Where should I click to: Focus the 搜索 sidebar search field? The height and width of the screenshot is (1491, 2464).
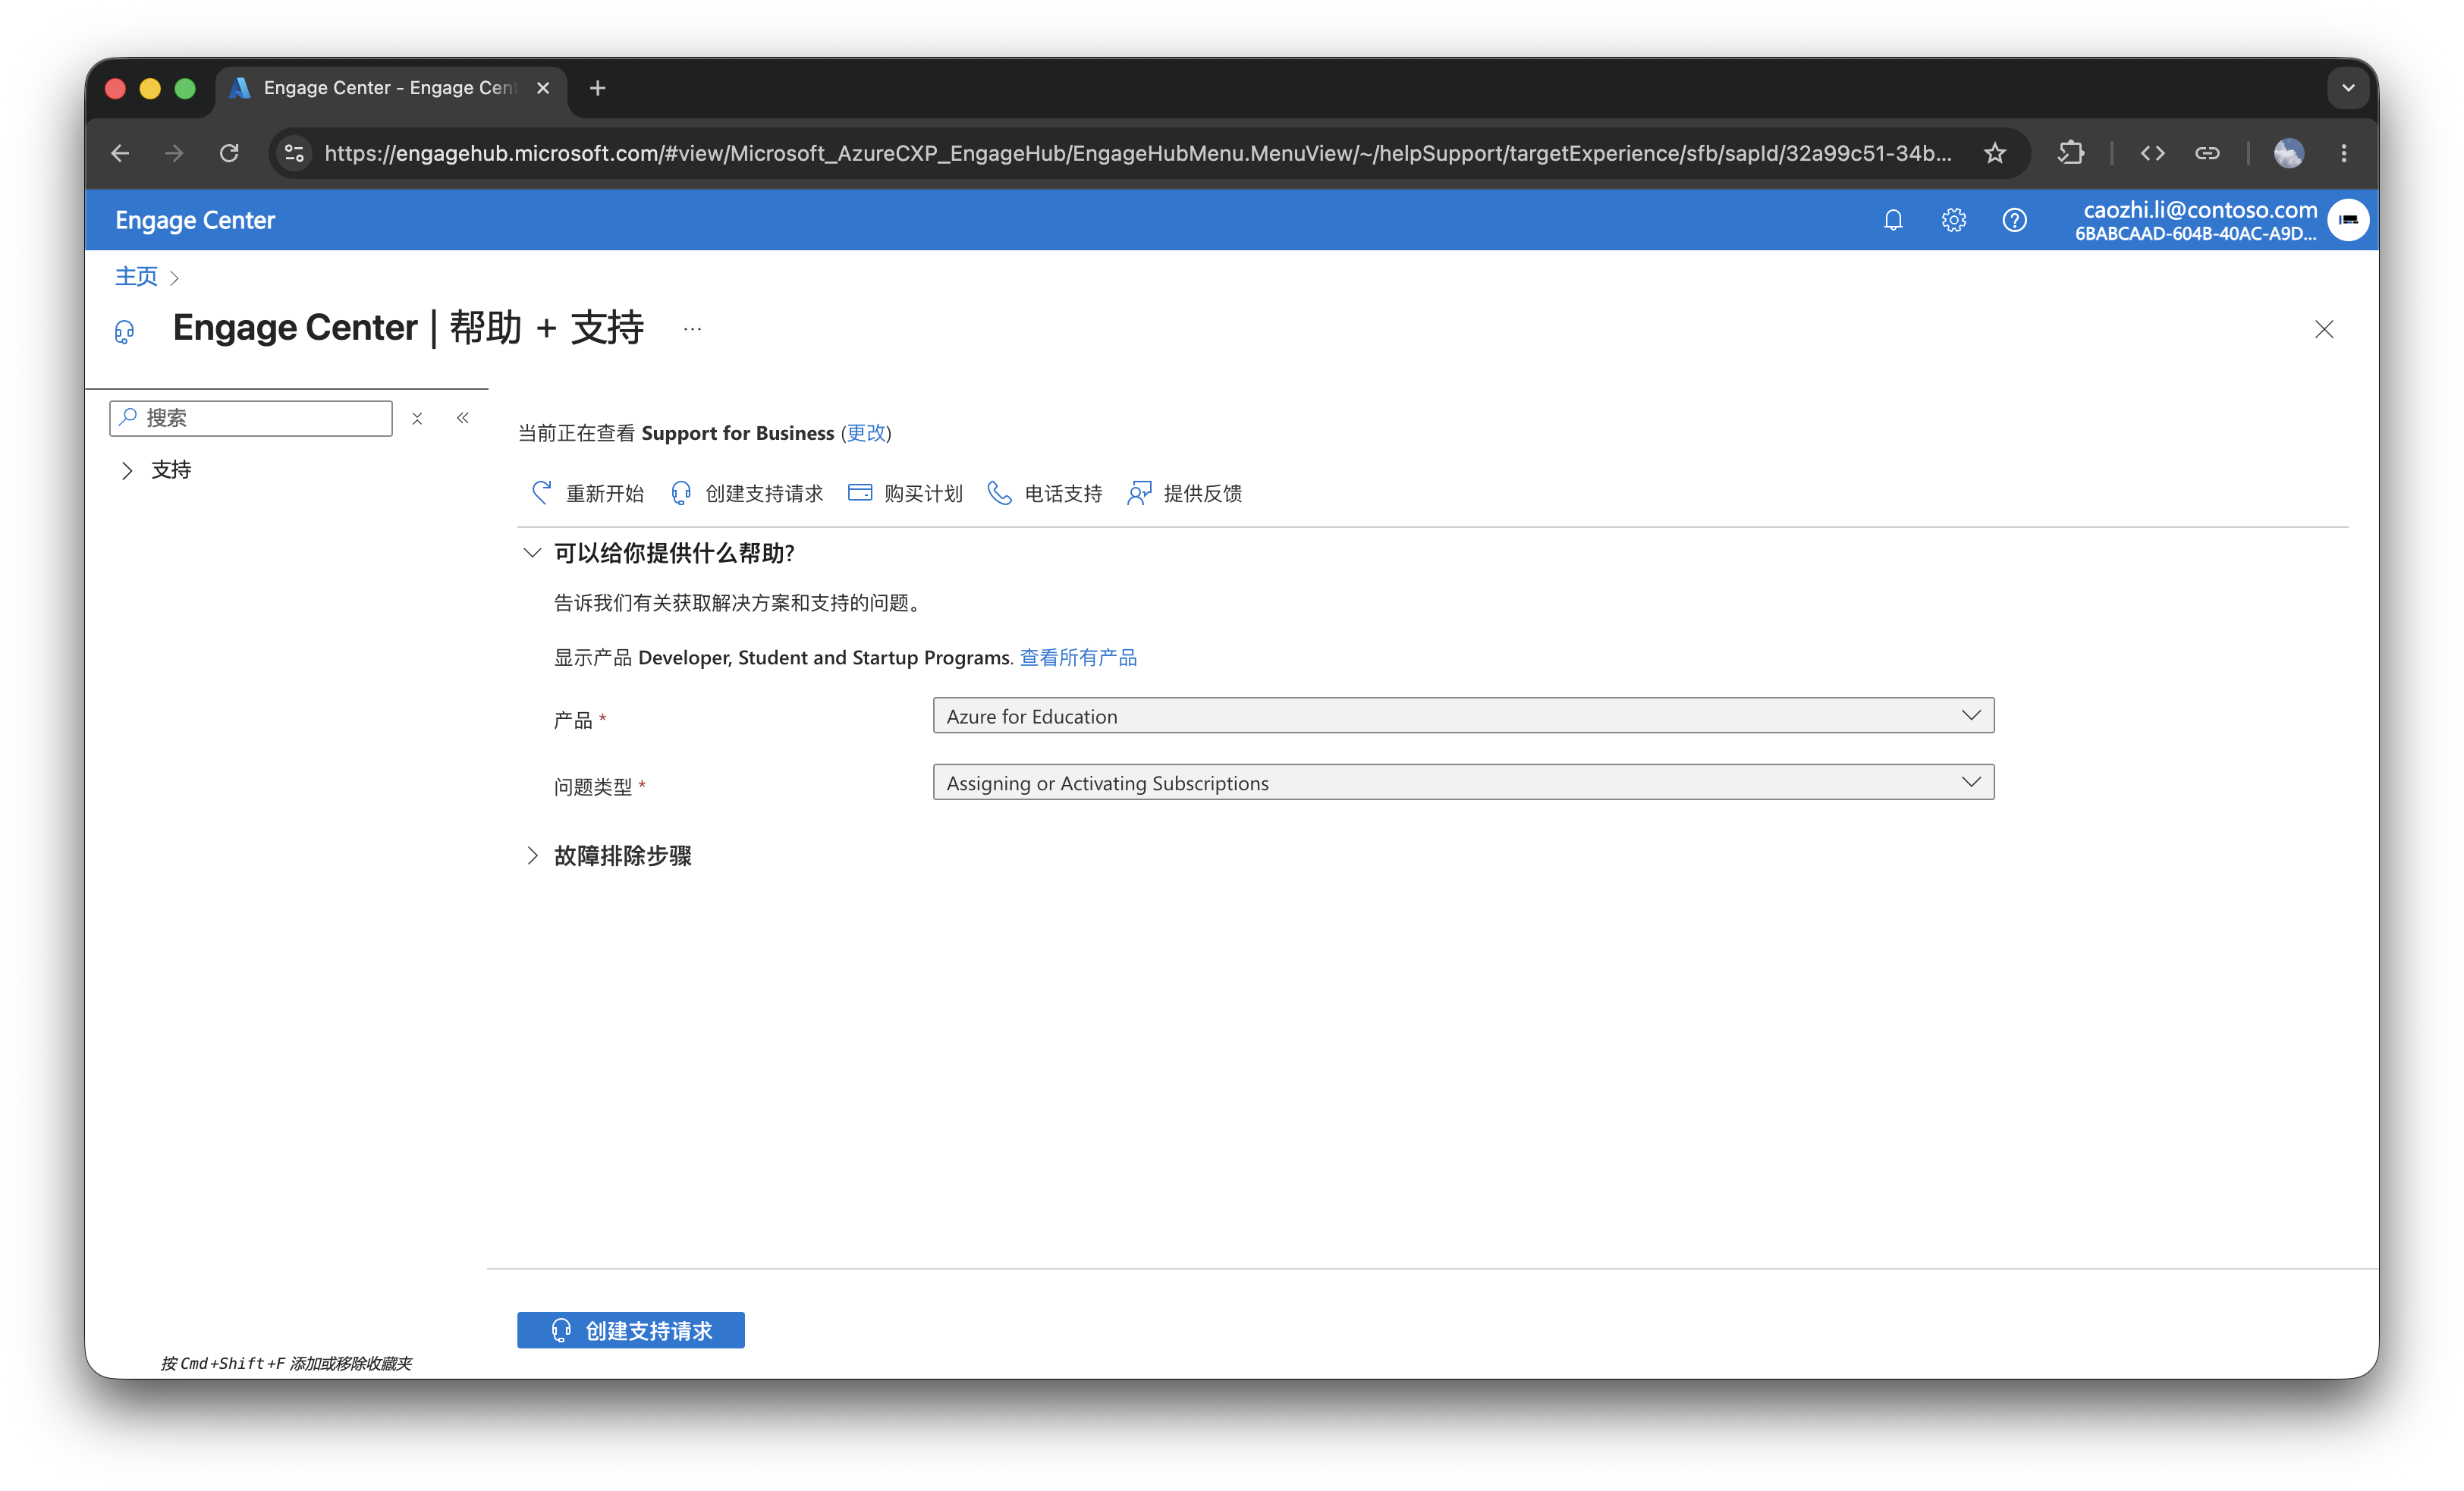[x=251, y=418]
